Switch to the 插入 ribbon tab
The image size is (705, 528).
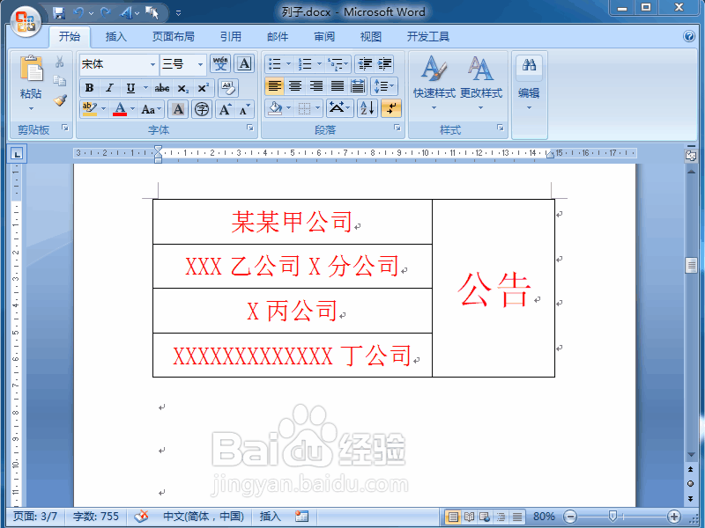coord(117,37)
